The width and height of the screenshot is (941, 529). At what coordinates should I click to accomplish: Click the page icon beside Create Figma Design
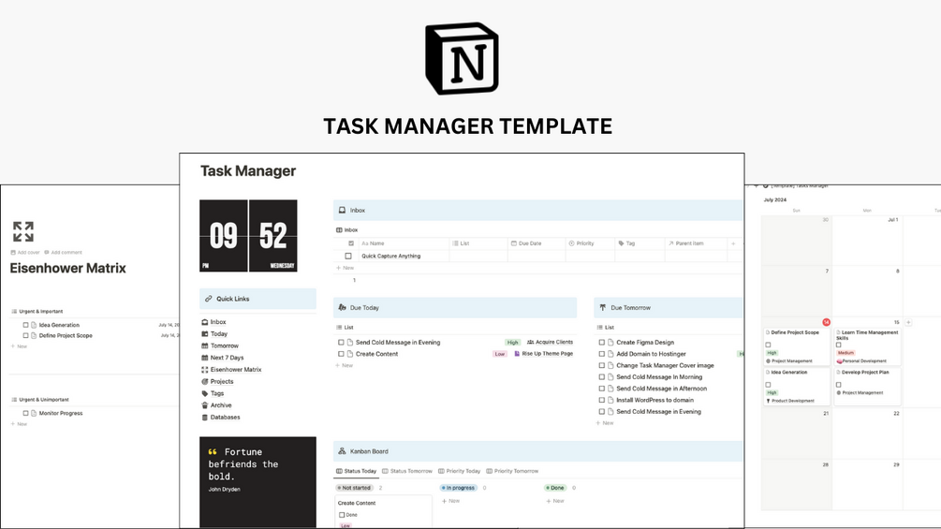click(x=610, y=343)
